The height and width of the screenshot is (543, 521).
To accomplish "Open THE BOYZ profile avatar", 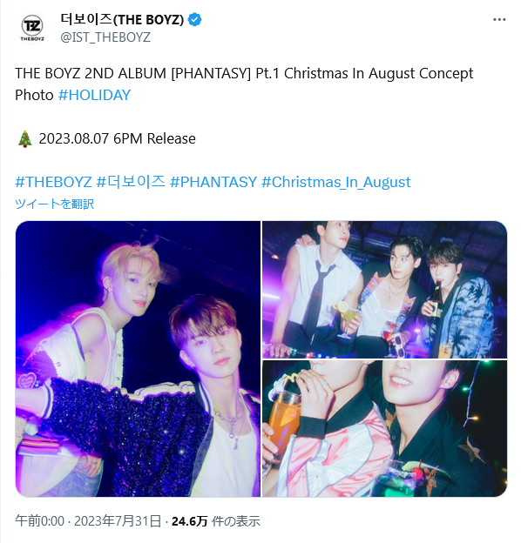I will click(x=32, y=28).
